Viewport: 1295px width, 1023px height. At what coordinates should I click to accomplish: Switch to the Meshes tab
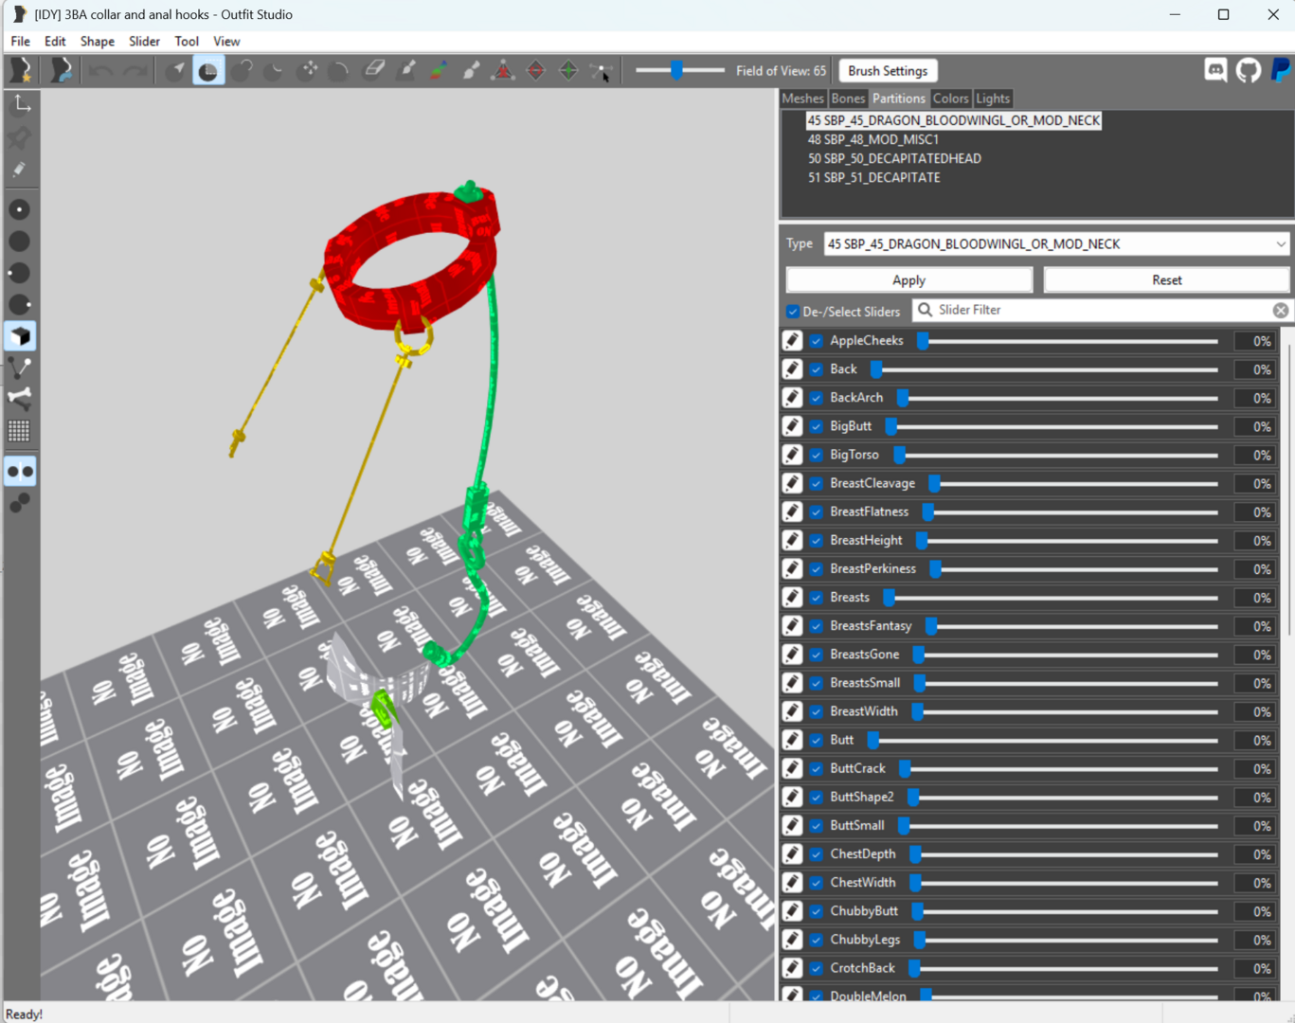point(803,99)
